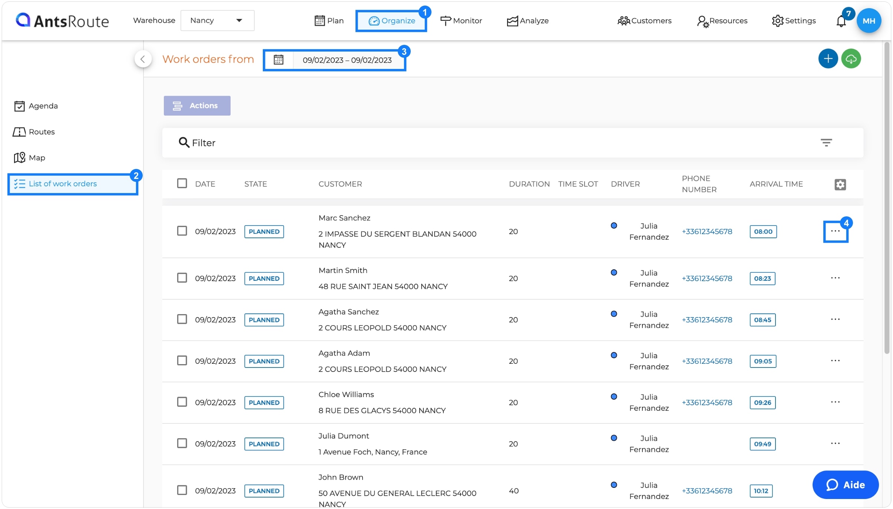The height and width of the screenshot is (509, 893).
Task: Collapse the left sidebar with the arrow
Action: click(143, 59)
